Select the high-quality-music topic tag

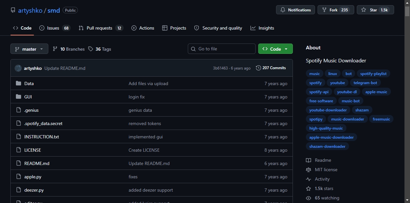[326, 128]
